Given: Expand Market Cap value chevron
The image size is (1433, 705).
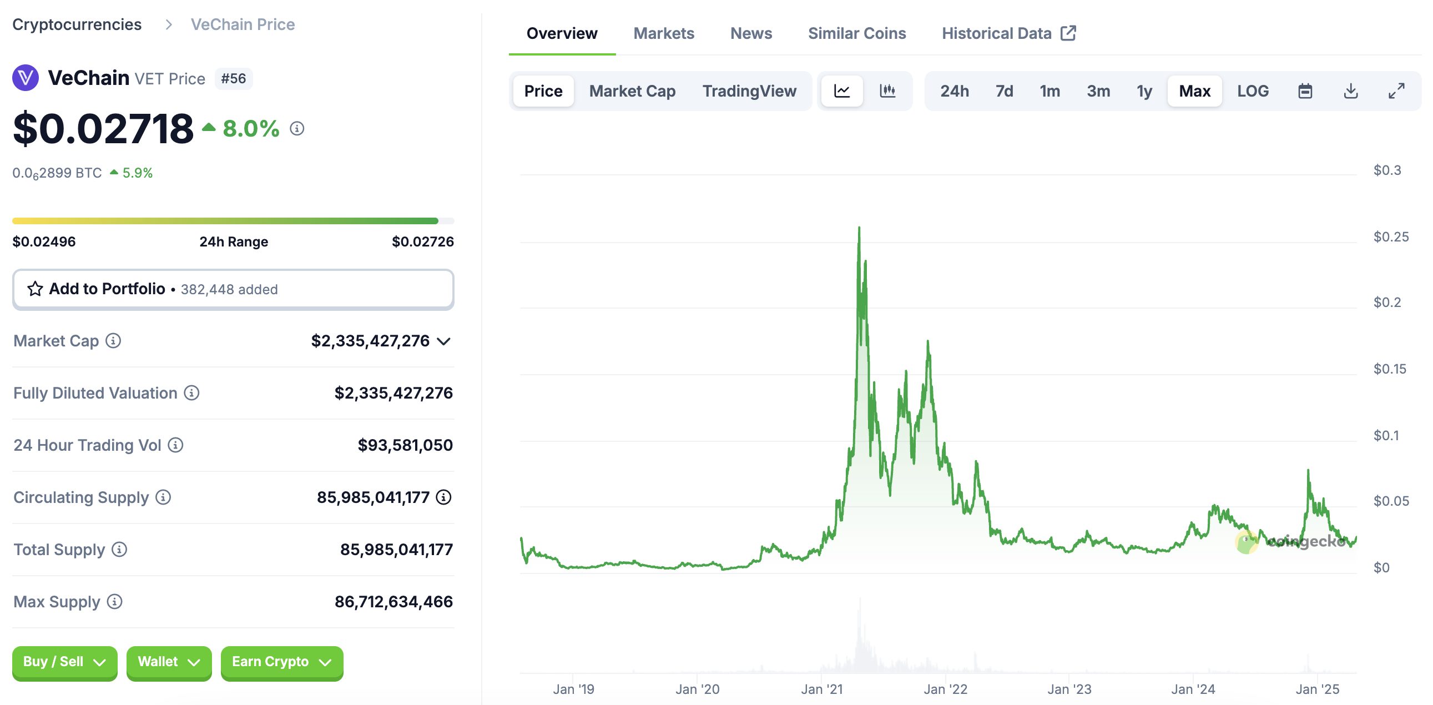Looking at the screenshot, I should point(443,341).
